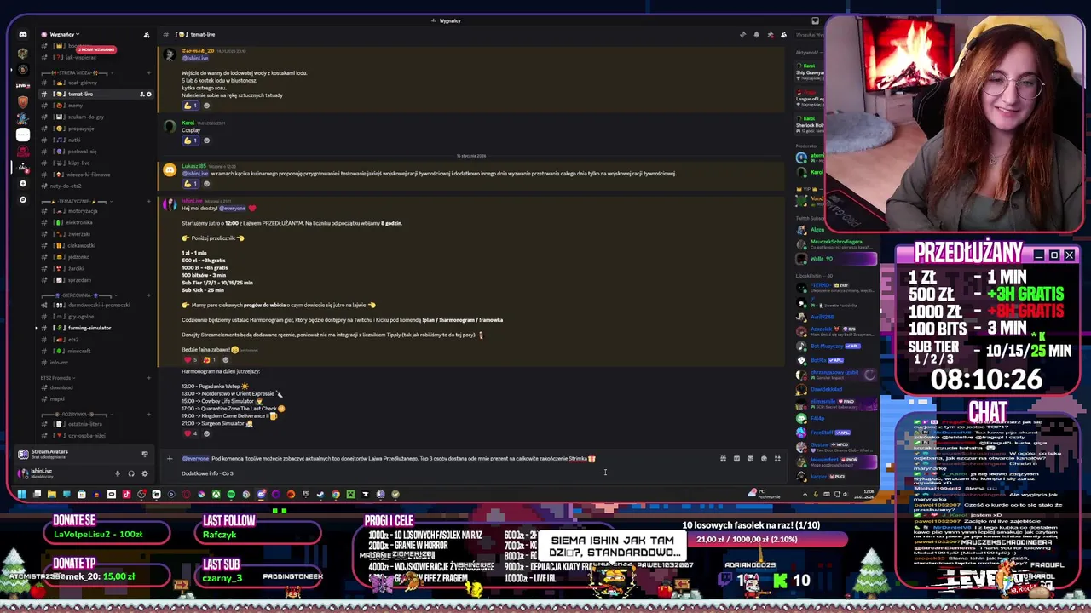Open the darmóweczki-i-promoczki channel
The width and height of the screenshot is (1091, 613).
[x=95, y=305]
